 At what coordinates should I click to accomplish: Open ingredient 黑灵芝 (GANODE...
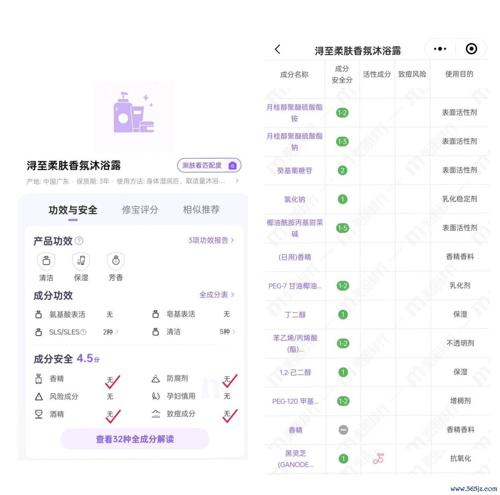pos(296,459)
